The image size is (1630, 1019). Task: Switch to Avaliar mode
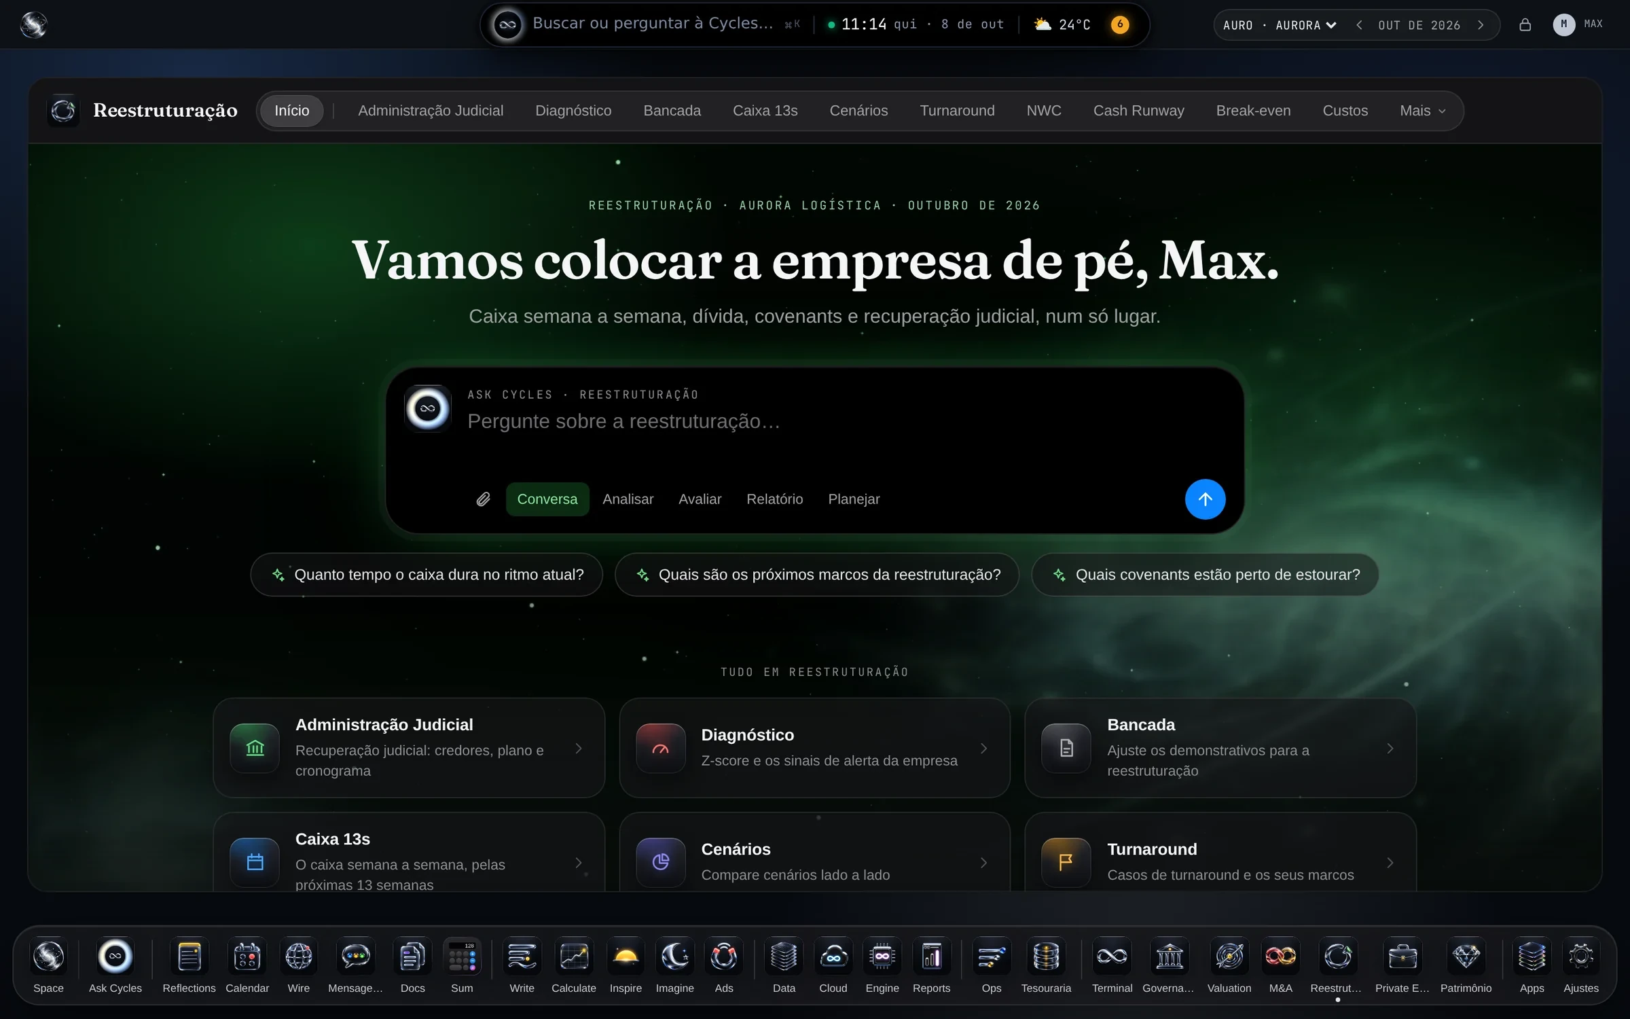coord(700,499)
